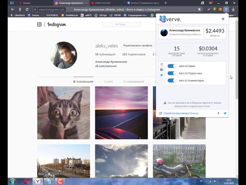246x185 pixels.
Task: Click the www.instagram.com address field
Action: click(x=52, y=9)
